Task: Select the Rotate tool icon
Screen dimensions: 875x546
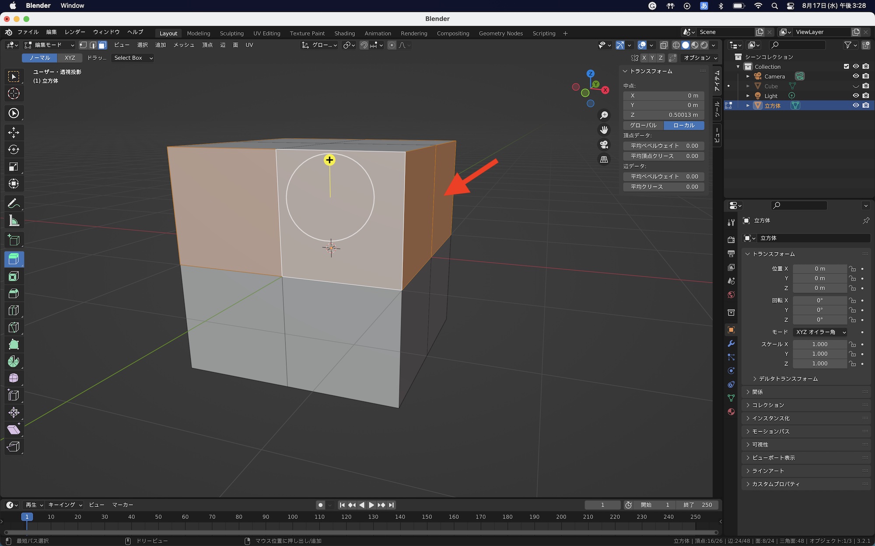Action: click(14, 149)
